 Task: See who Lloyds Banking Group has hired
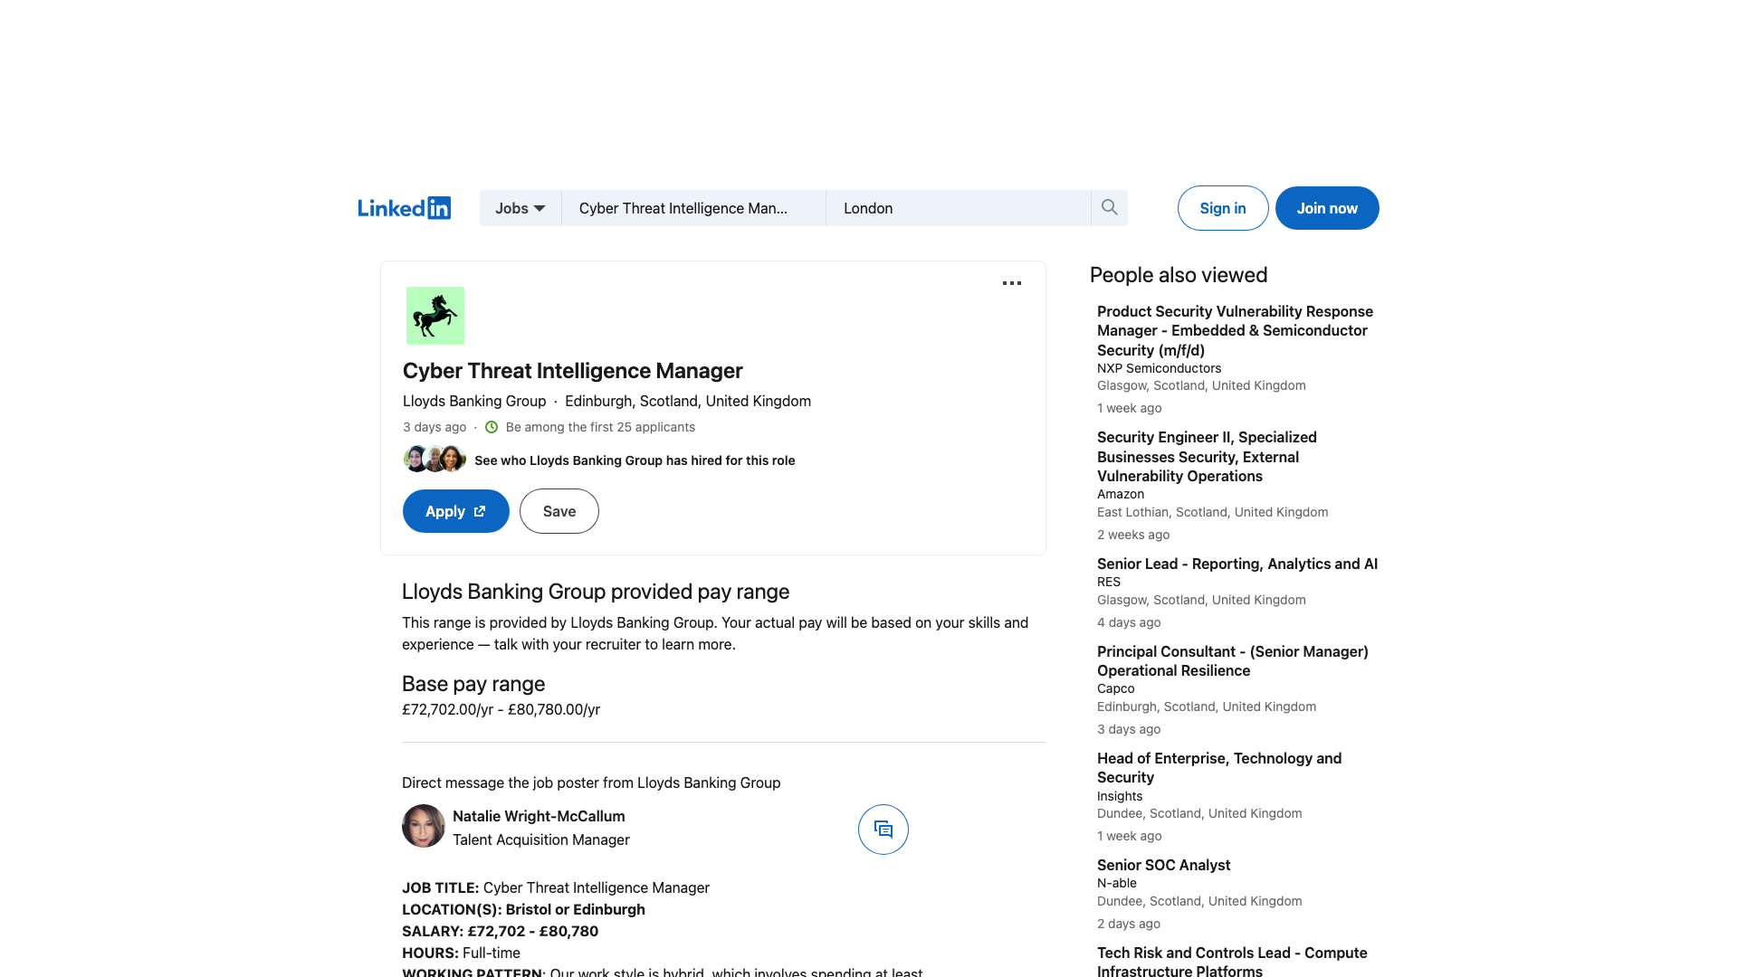click(x=635, y=460)
